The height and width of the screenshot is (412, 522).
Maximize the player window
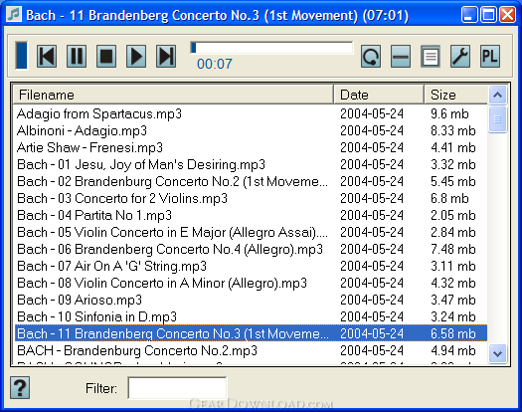[489, 15]
